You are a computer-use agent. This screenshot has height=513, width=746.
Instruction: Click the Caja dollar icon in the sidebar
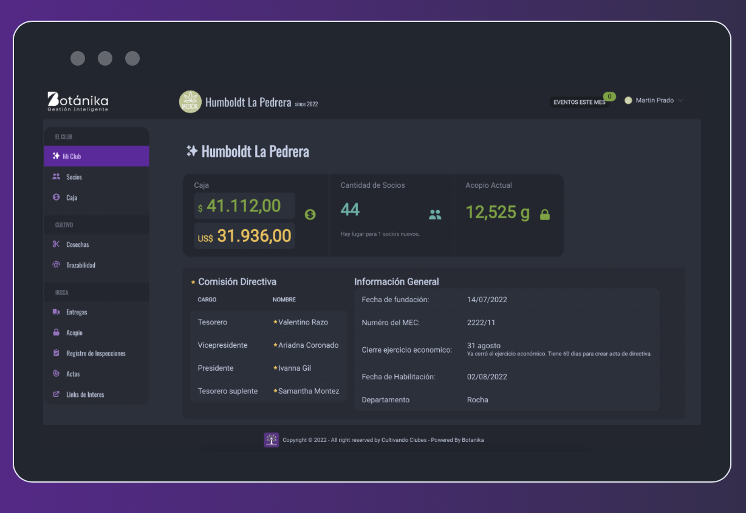pos(56,198)
